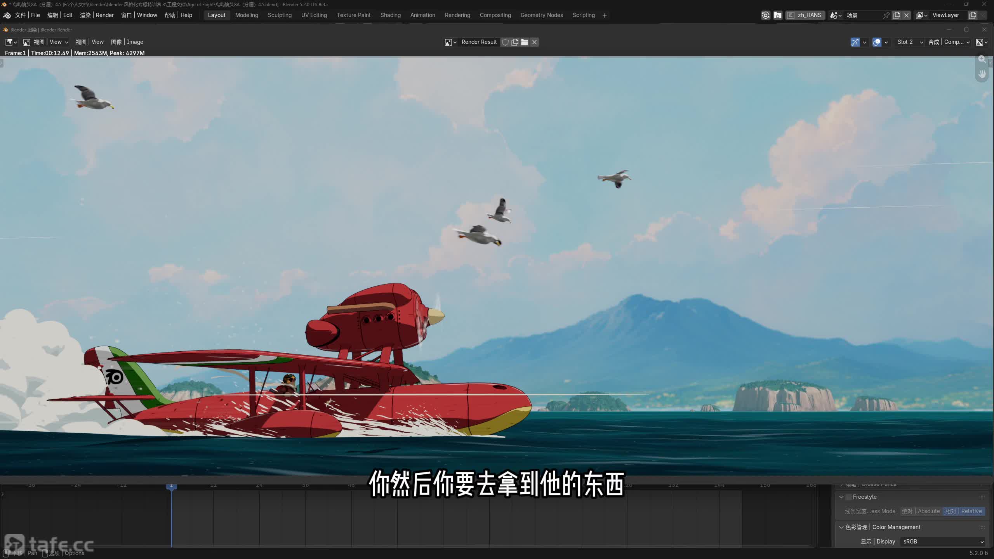Open the 图像 | Image menu
994x559 pixels.
[127, 42]
